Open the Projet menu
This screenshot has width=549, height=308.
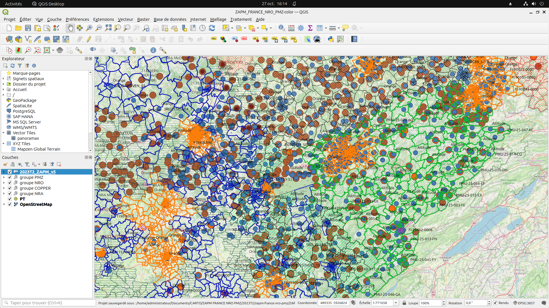point(10,19)
